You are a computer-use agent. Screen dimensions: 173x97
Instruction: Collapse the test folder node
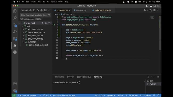pyautogui.click(x=22, y=26)
